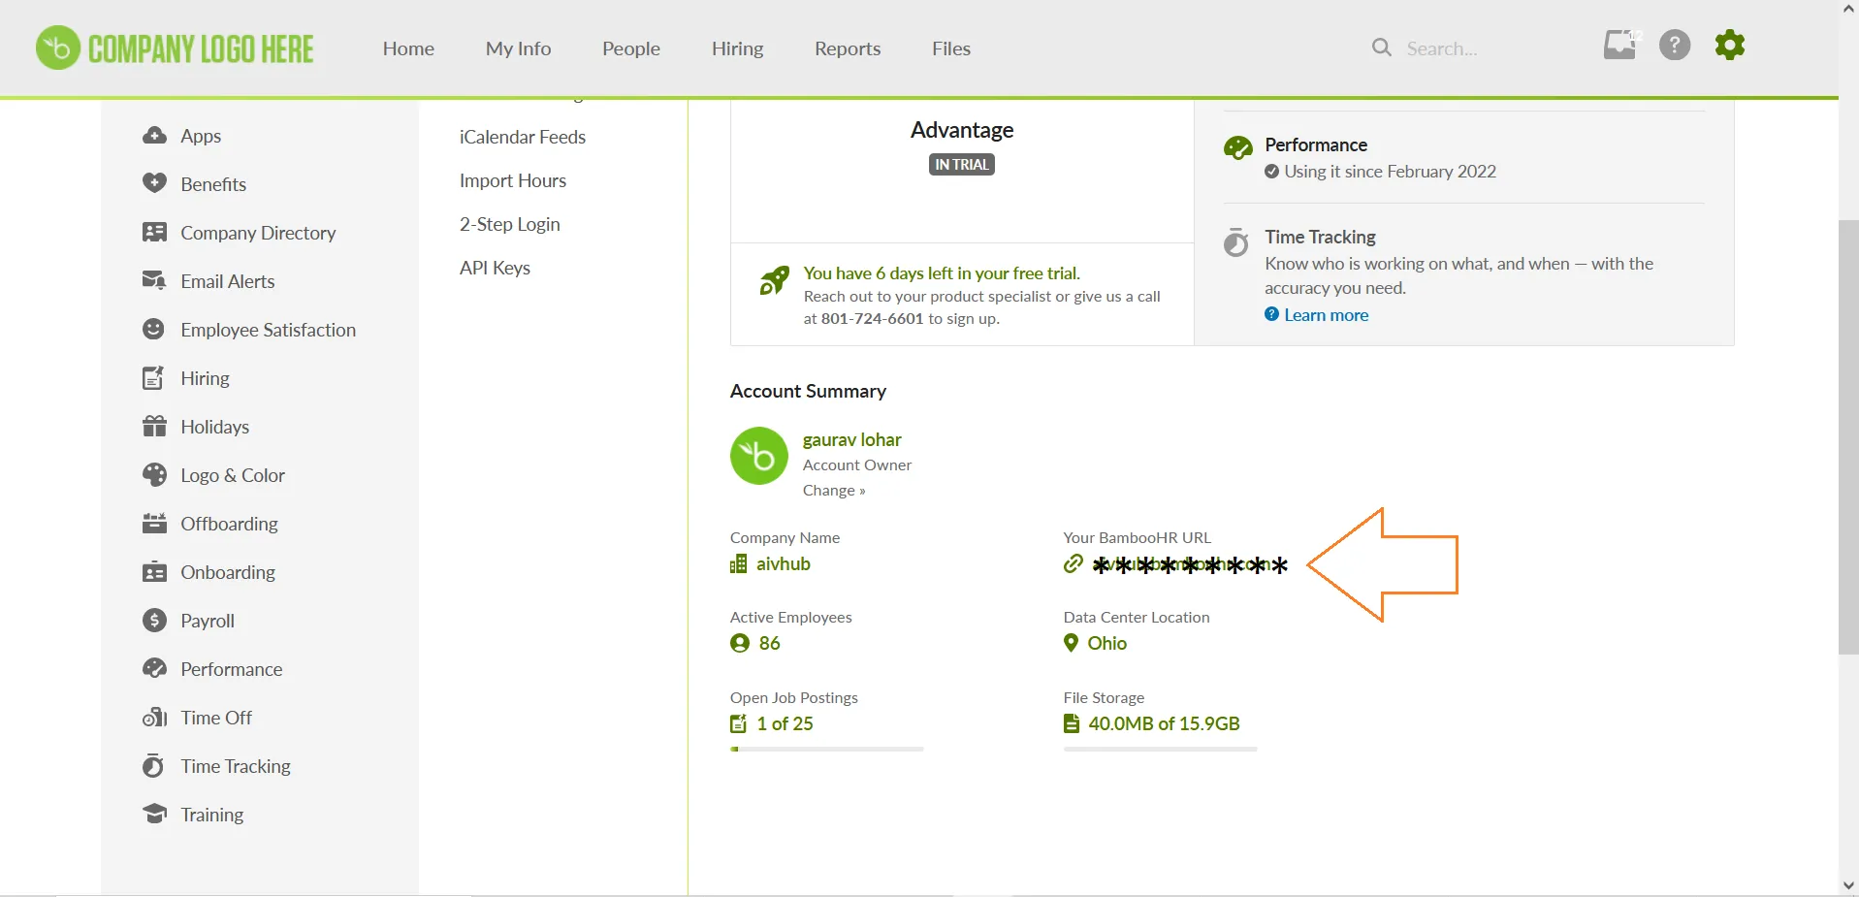Image resolution: width=1859 pixels, height=897 pixels.
Task: Click the Apps cloud icon
Action: click(154, 136)
